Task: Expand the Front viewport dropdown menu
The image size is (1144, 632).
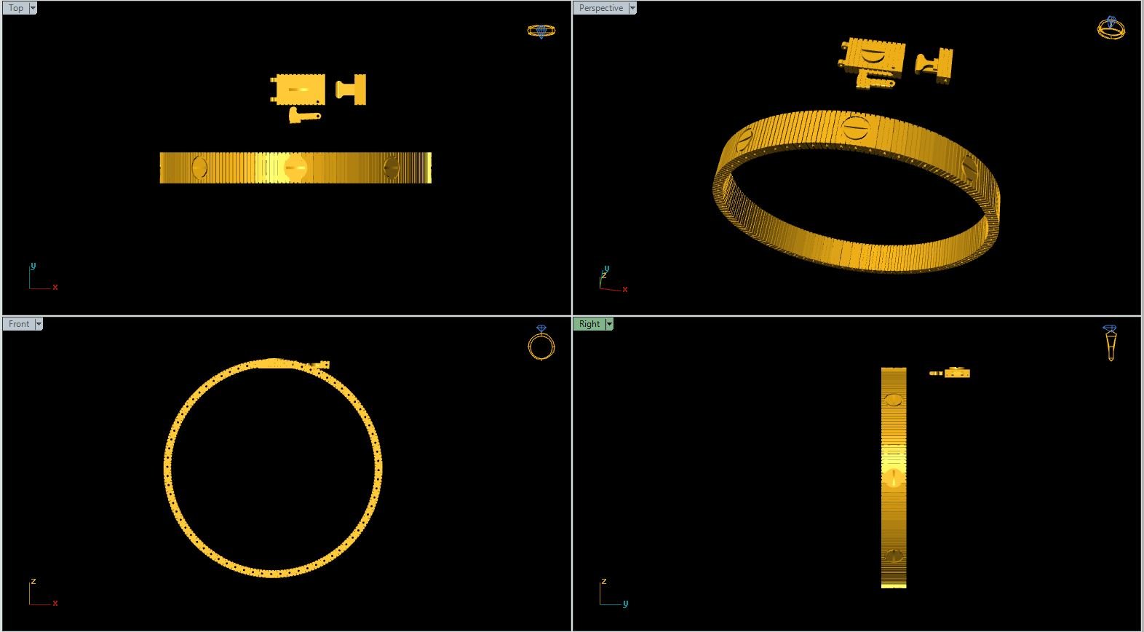Action: coord(39,324)
